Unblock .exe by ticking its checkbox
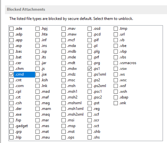Image resolution: width=167 pixels, height=143 pixels. click(x=11, y=115)
